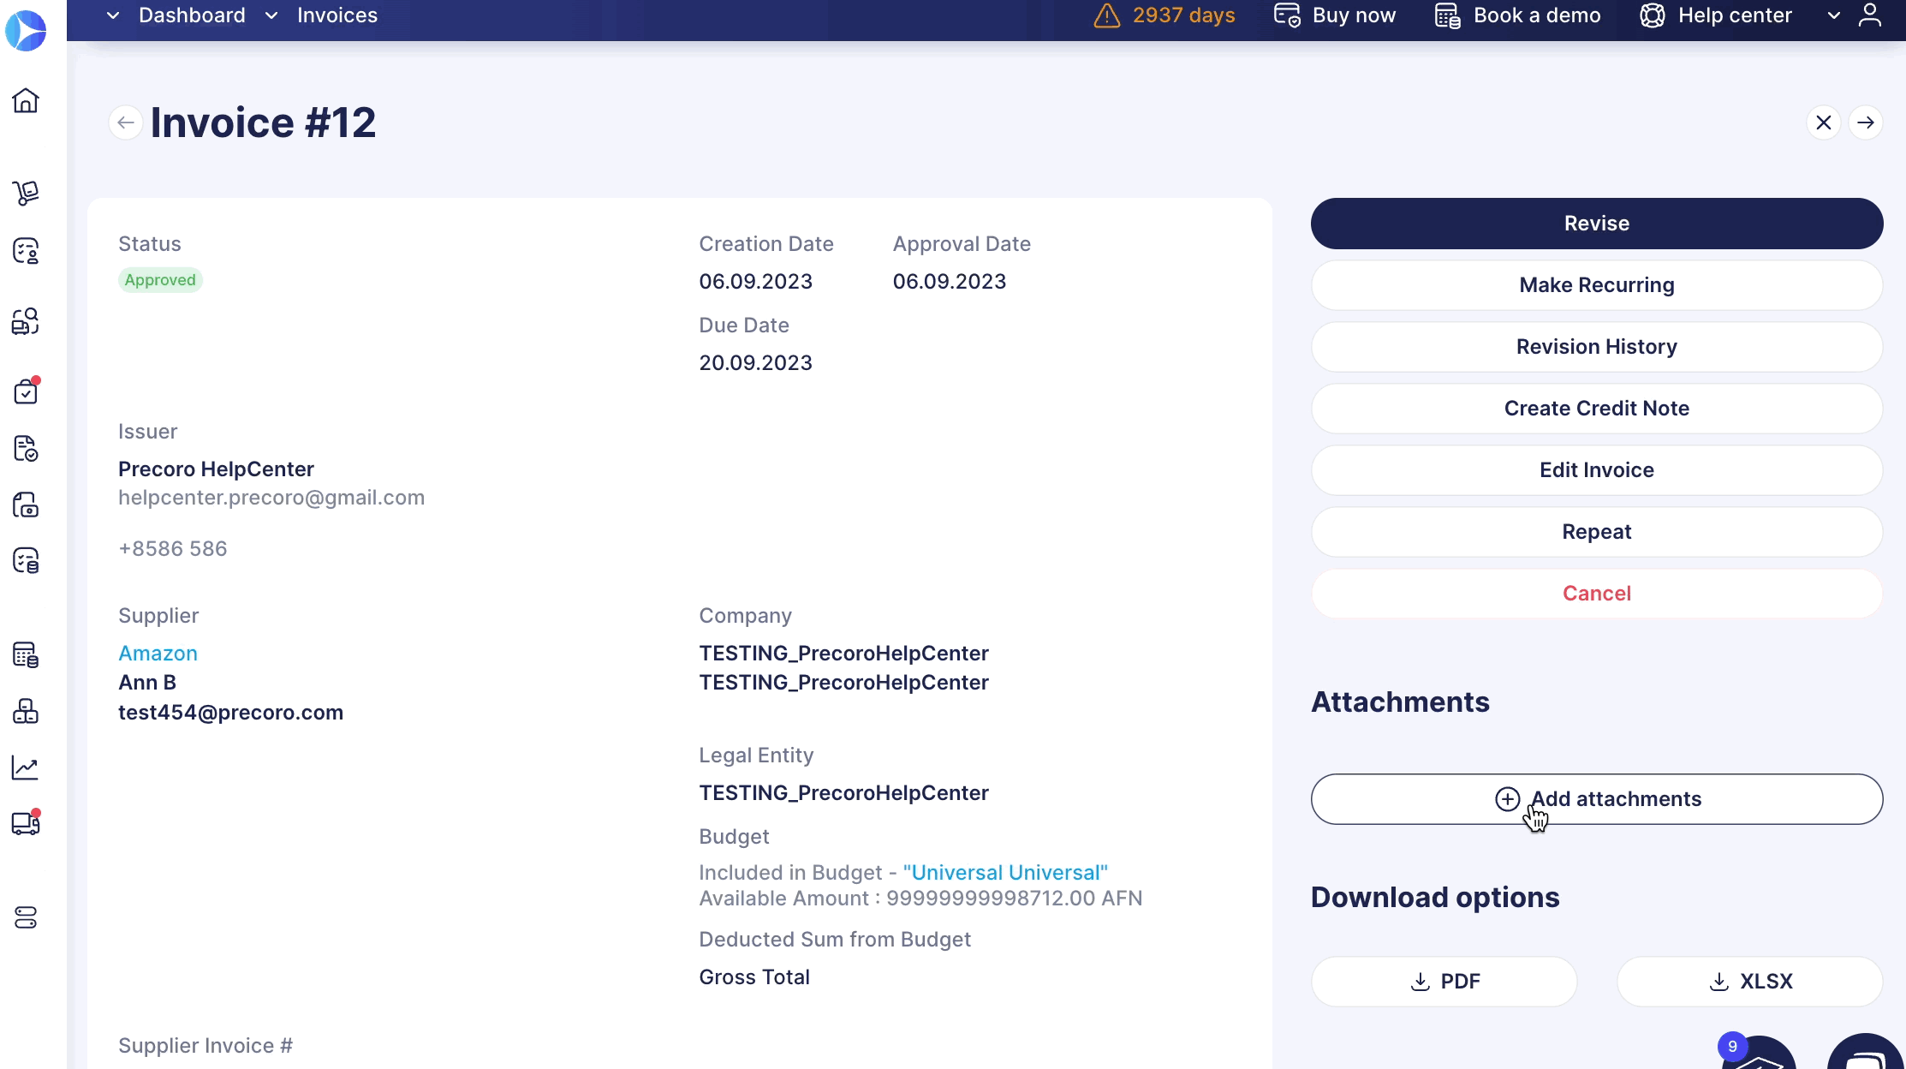Open the sidebar truck search icon
1906x1069 pixels.
click(26, 321)
